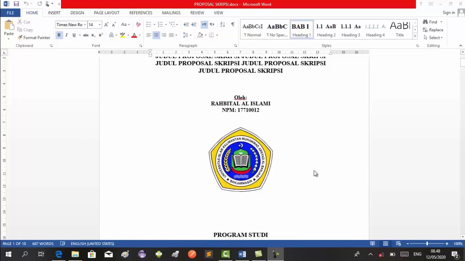The image size is (465, 261).
Task: Switch to Read Mode view icon
Action: 372,244
